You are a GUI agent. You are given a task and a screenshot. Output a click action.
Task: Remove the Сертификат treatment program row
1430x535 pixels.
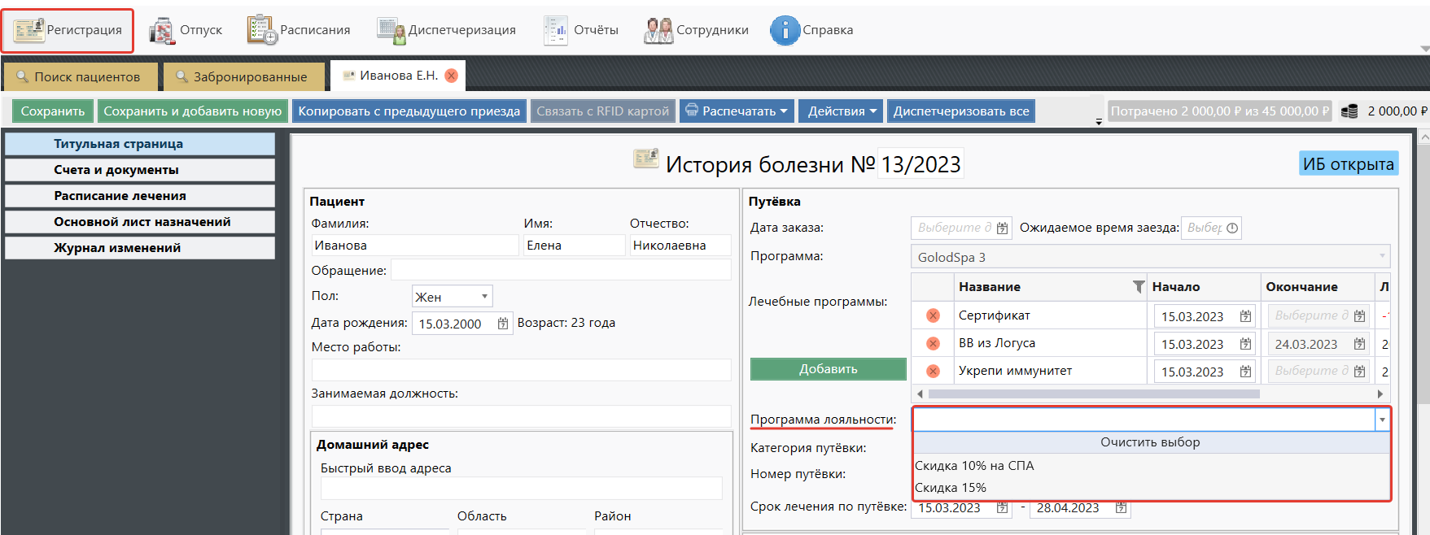click(x=933, y=315)
